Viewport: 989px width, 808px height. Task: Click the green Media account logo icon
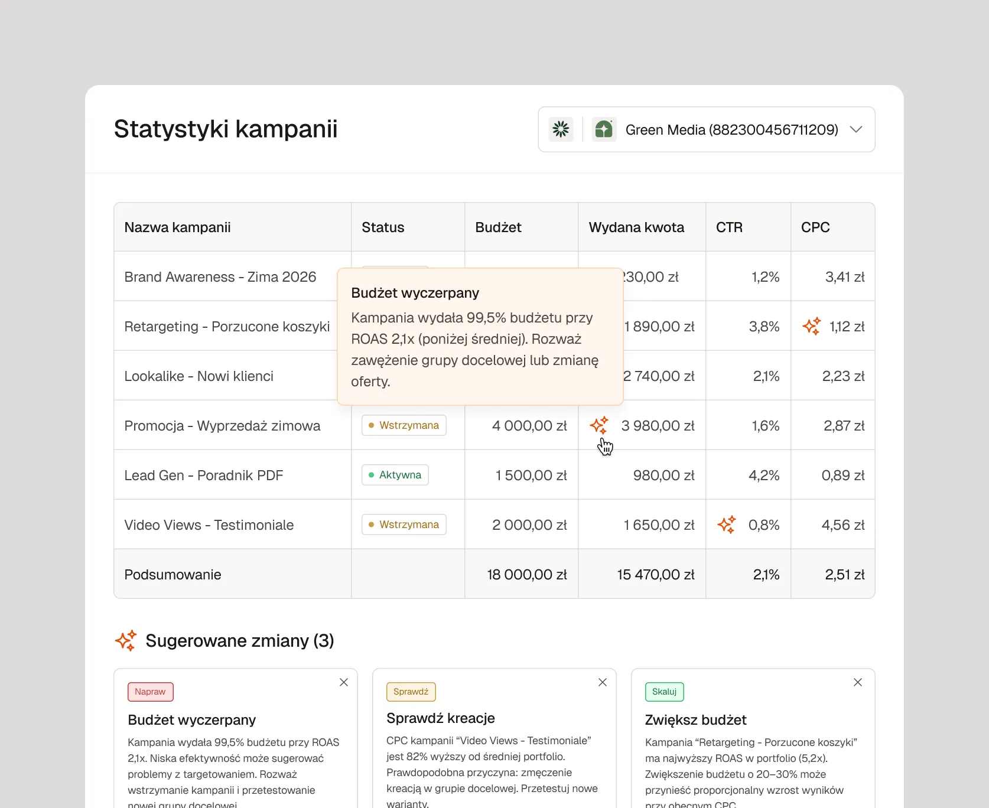[x=604, y=129]
